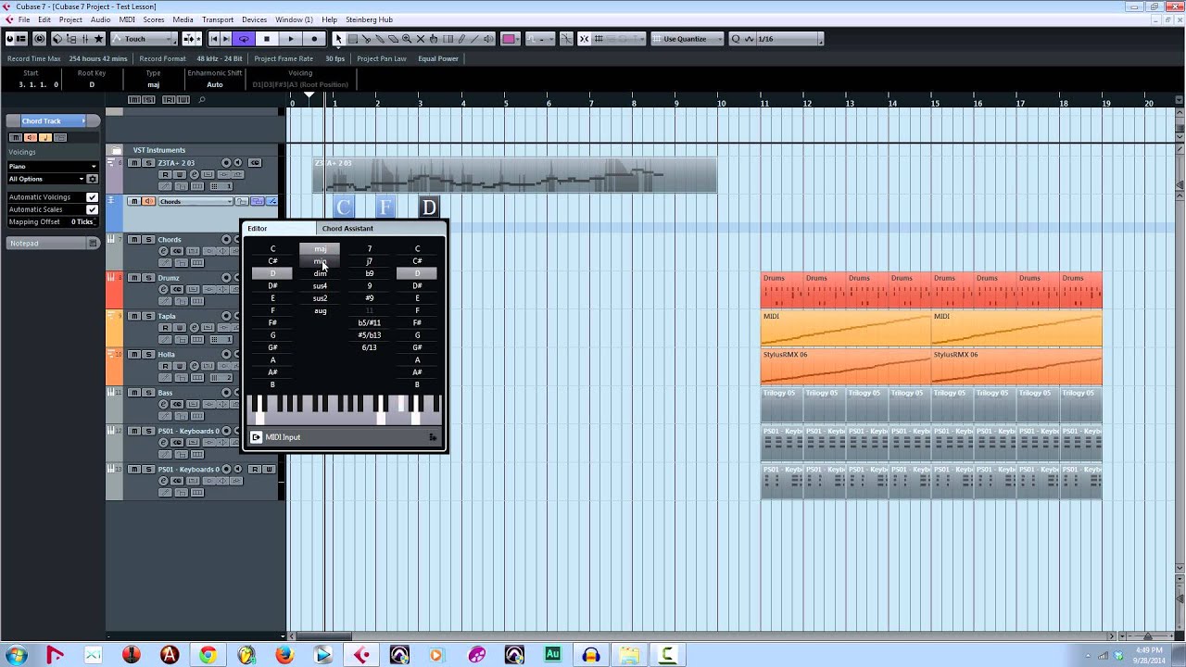Search tracks with the magnifier icon
1186x667 pixels.
(201, 99)
